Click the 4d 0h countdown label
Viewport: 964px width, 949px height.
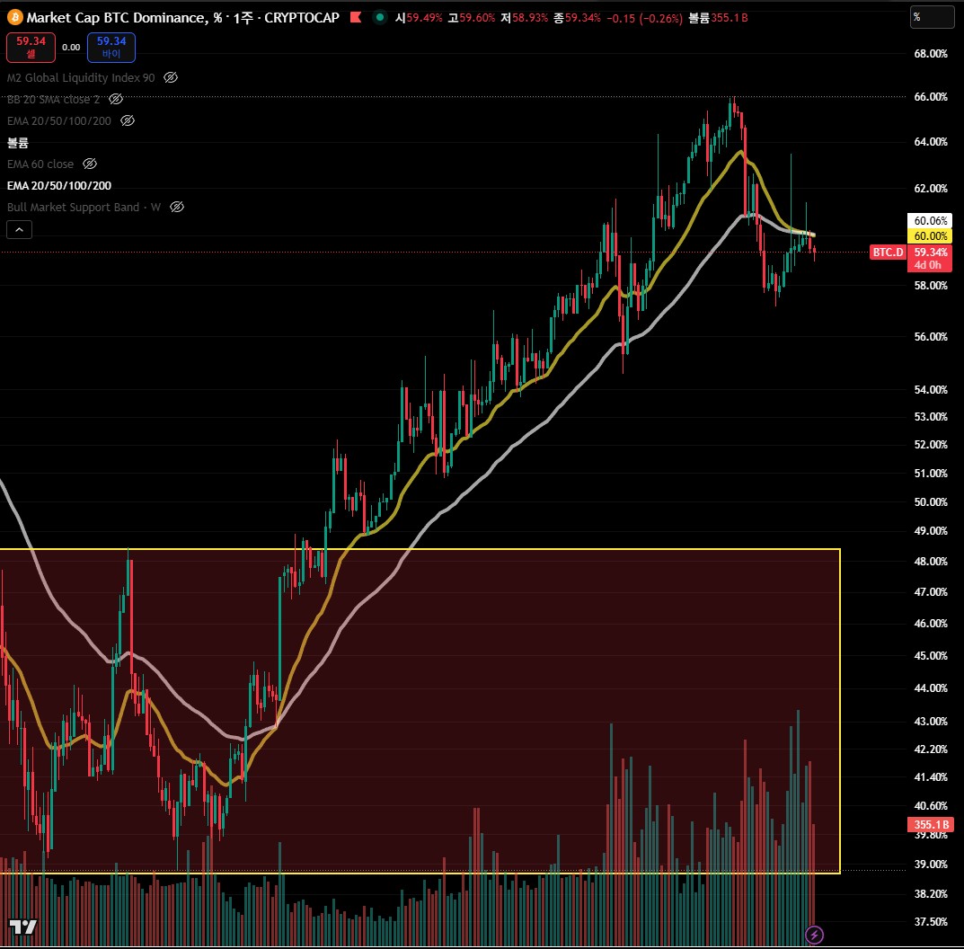pyautogui.click(x=927, y=265)
